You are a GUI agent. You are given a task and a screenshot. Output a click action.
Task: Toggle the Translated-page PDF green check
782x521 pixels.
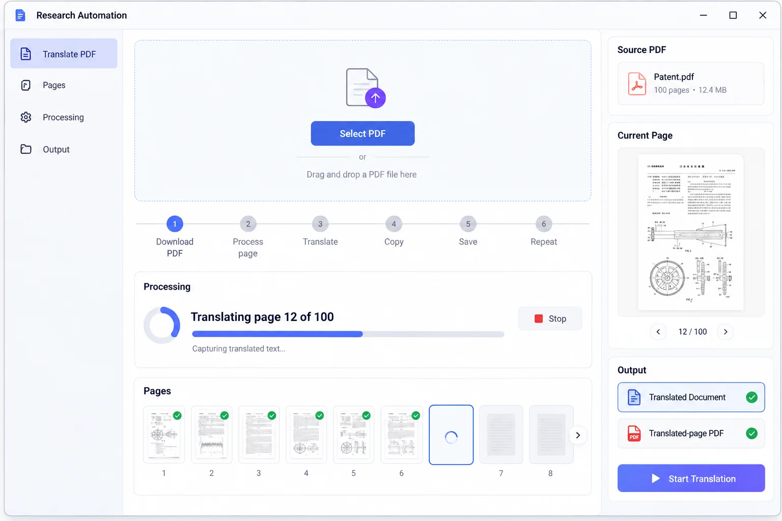pyautogui.click(x=751, y=433)
